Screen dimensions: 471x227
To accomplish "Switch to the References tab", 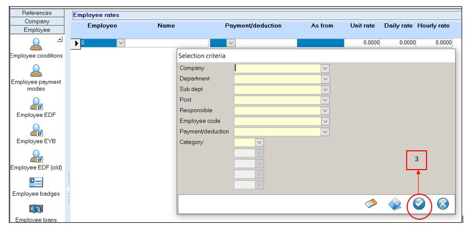I will (37, 13).
